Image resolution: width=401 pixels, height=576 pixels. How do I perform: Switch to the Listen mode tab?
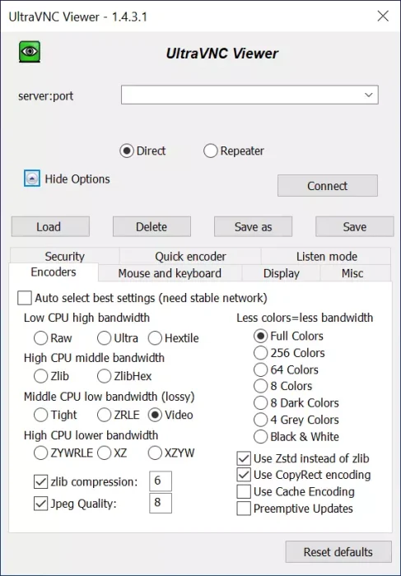pyautogui.click(x=326, y=256)
